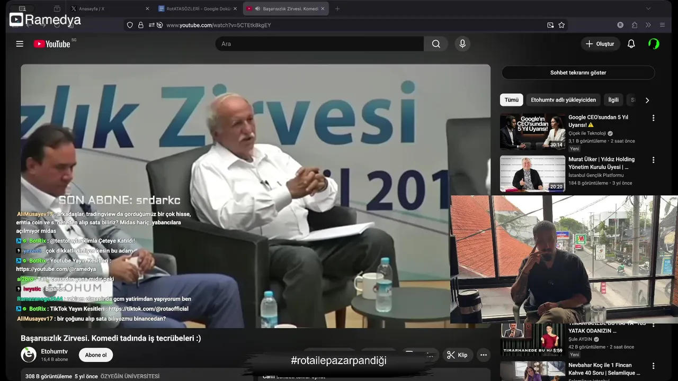This screenshot has width=678, height=381.
Task: Click the main video player
Action: tap(255, 196)
